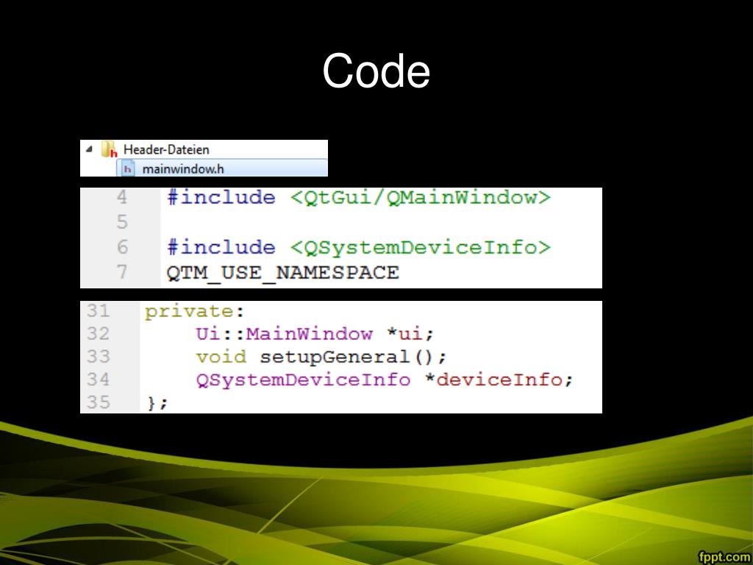753x565 pixels.
Task: Click the <QSystemDeviceInfo> include path
Action: [x=420, y=248]
